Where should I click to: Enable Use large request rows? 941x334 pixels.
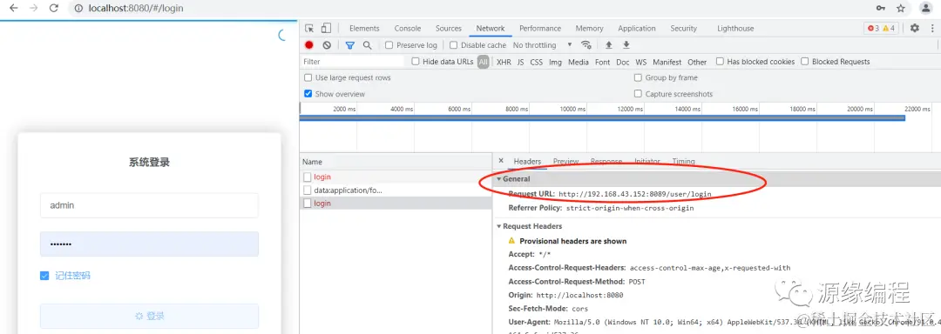click(x=308, y=77)
